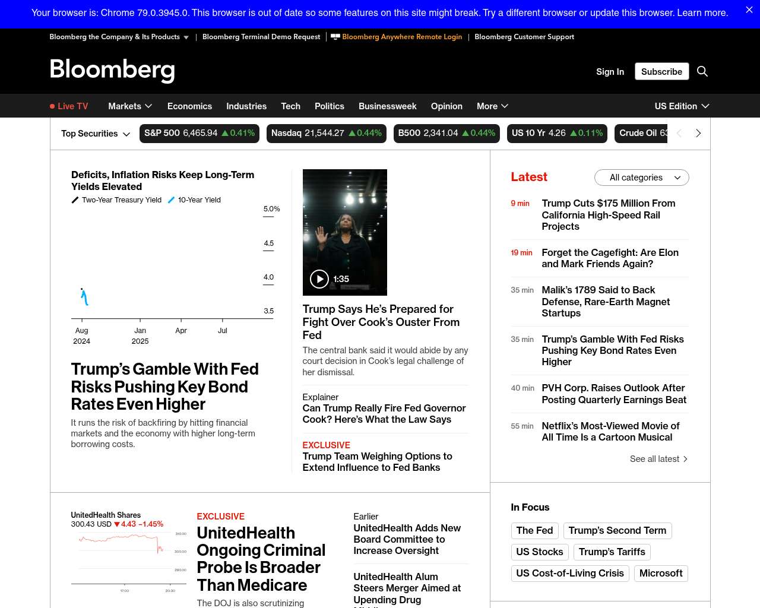
Task: Click the Learn more browser link
Action: click(x=702, y=12)
